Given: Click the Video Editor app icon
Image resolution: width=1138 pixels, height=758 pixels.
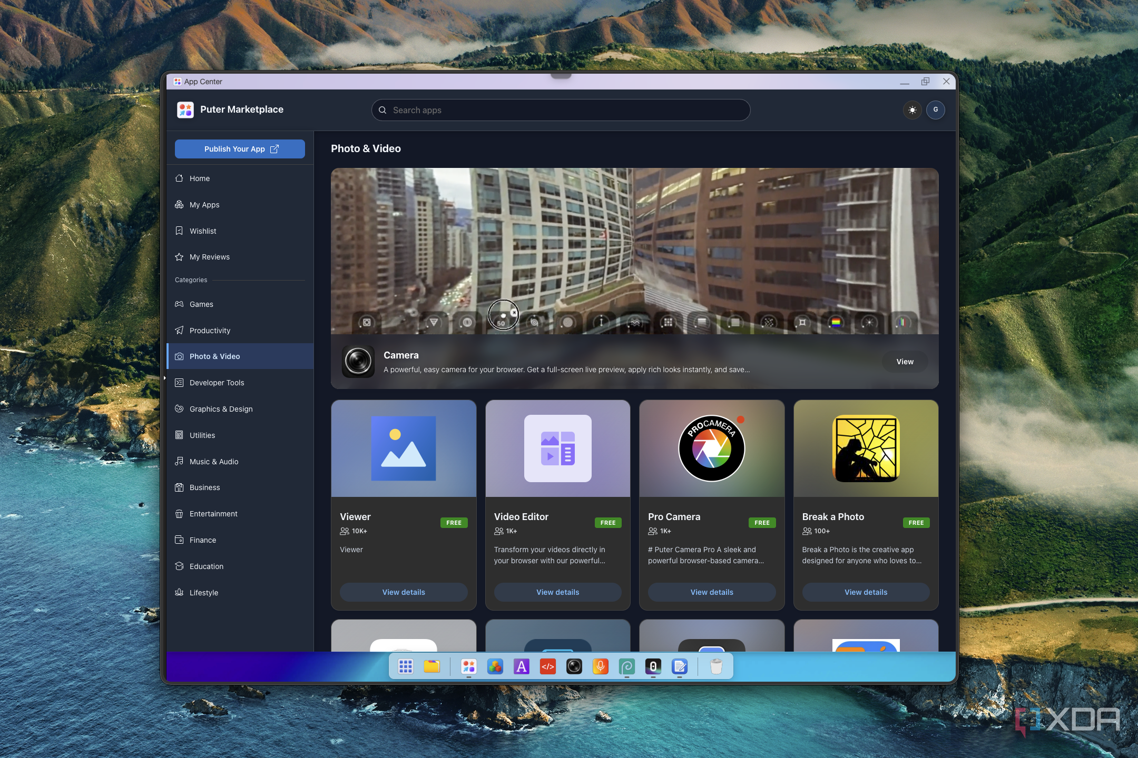Looking at the screenshot, I should 557,448.
